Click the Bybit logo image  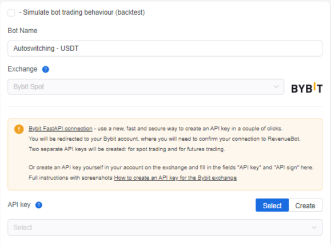pyautogui.click(x=307, y=88)
